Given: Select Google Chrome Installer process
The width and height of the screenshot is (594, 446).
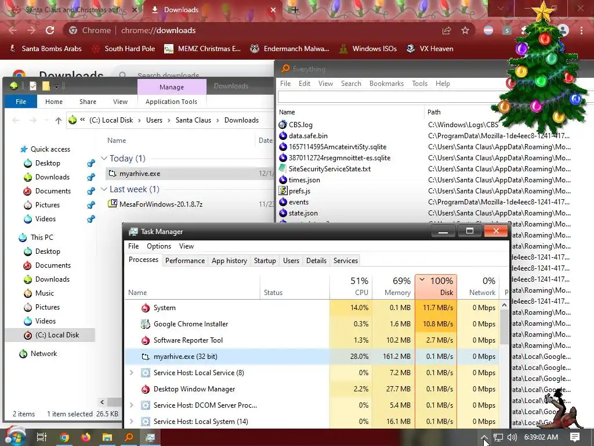Looking at the screenshot, I should click(313, 324).
